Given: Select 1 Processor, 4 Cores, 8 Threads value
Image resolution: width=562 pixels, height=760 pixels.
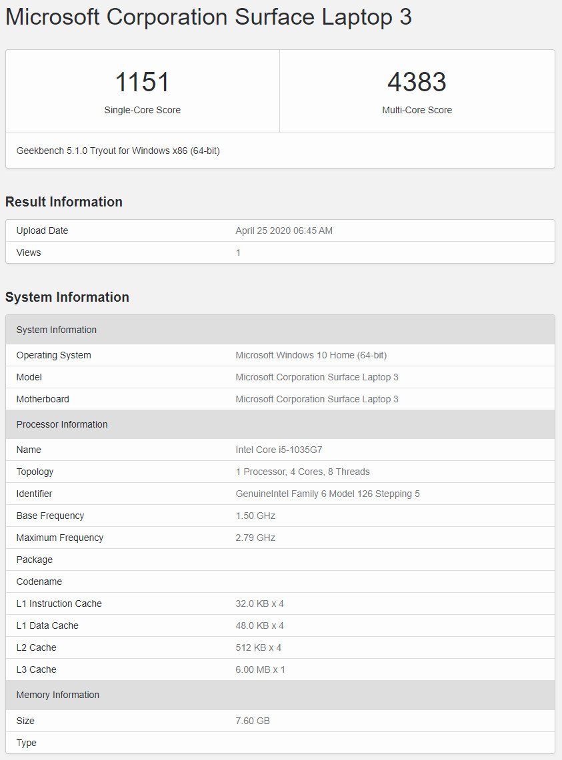Looking at the screenshot, I should (303, 472).
